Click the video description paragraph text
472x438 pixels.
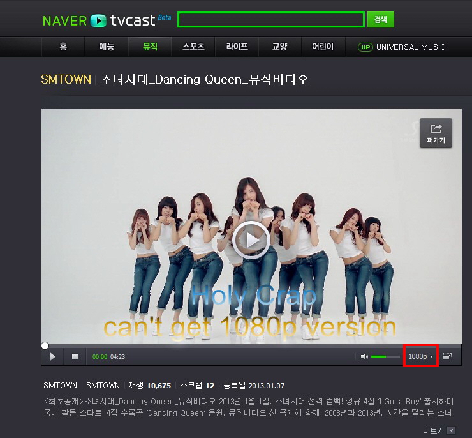coord(248,407)
